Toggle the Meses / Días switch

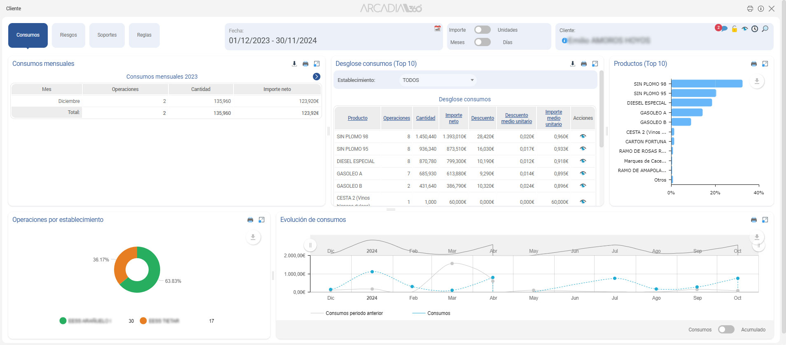(482, 42)
